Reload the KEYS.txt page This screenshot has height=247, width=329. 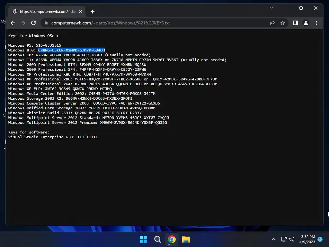[33, 23]
